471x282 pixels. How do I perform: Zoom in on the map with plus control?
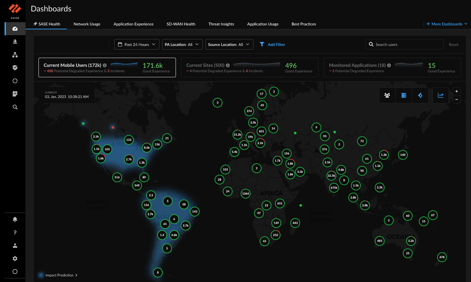click(457, 91)
